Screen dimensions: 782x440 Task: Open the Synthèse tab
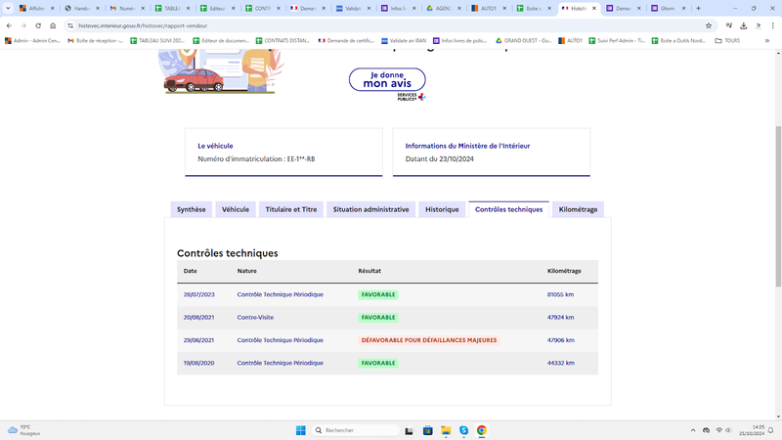(x=191, y=209)
